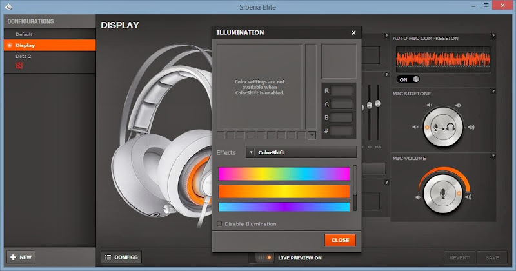
Task: Check the Disable Illumination checkbox
Action: pyautogui.click(x=219, y=224)
